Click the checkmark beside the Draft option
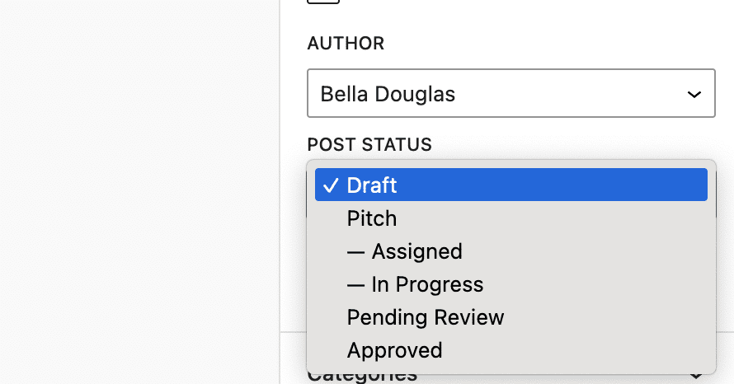The image size is (734, 384). [330, 185]
